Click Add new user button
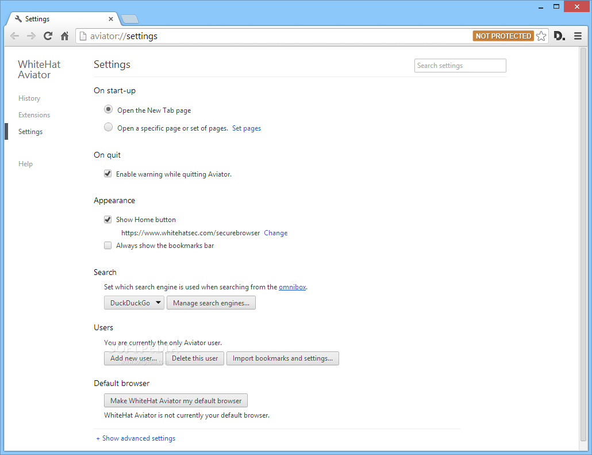This screenshot has height=455, width=592. click(133, 358)
